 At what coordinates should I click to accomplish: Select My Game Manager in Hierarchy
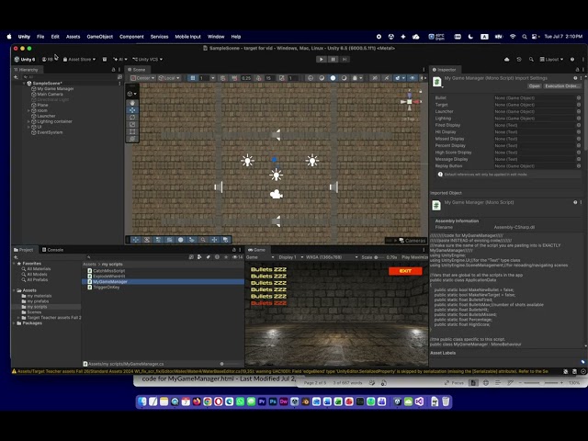coord(55,89)
